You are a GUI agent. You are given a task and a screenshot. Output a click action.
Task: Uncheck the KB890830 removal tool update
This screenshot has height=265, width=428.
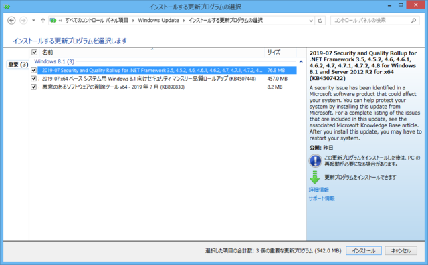point(33,87)
